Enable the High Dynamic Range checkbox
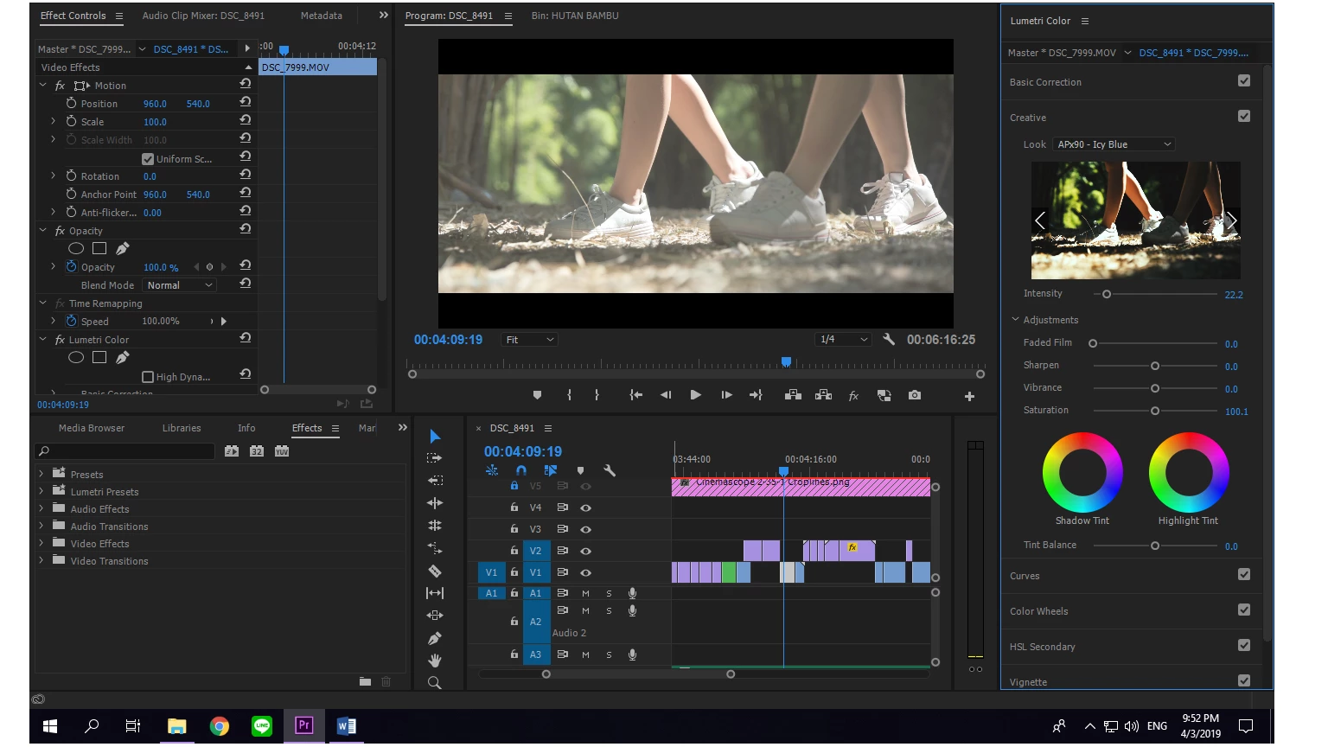 coord(148,377)
